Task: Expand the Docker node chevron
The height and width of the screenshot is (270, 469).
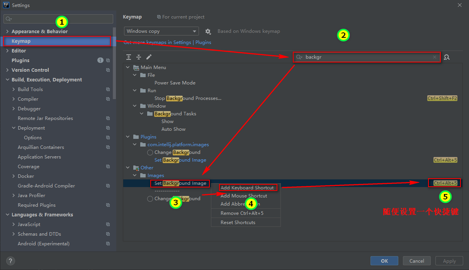Action: tap(14, 176)
